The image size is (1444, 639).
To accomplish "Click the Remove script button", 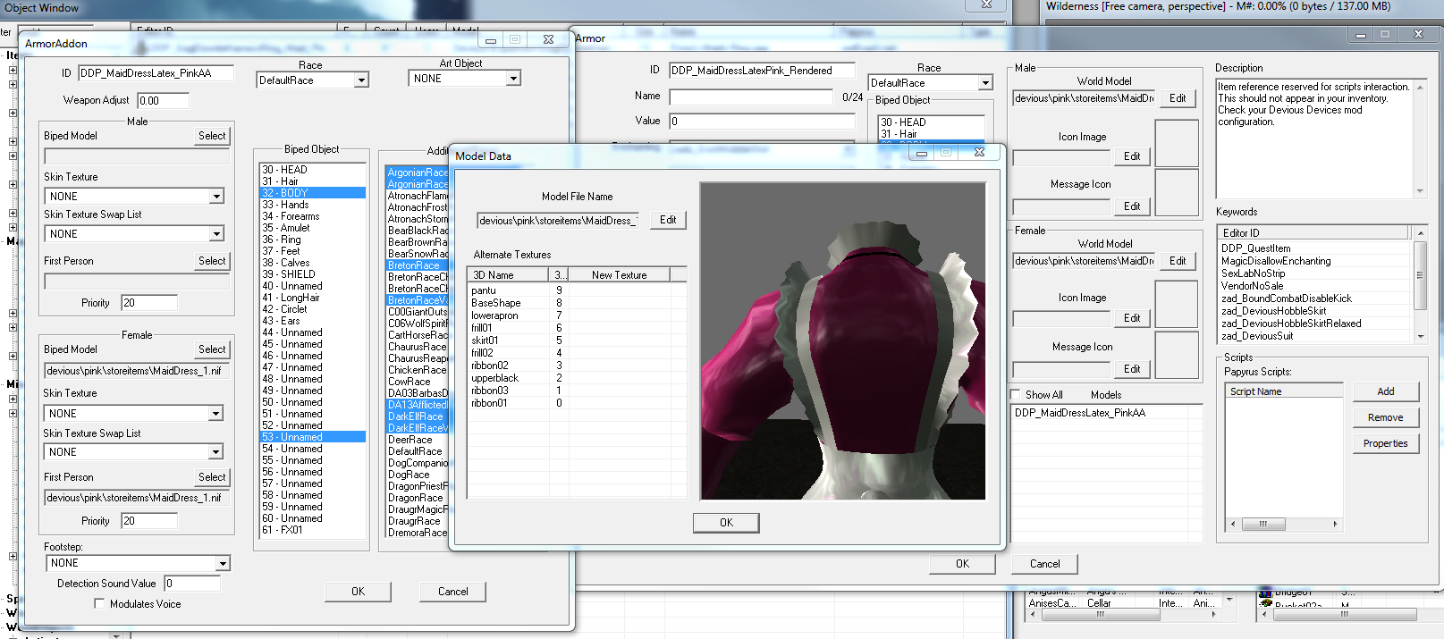I will [x=1385, y=417].
